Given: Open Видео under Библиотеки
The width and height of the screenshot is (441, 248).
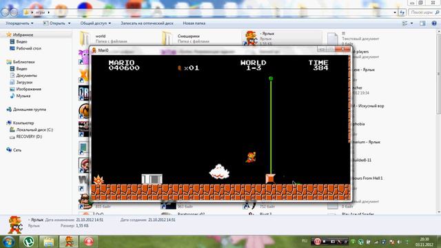Looking at the screenshot, I should click(21, 69).
